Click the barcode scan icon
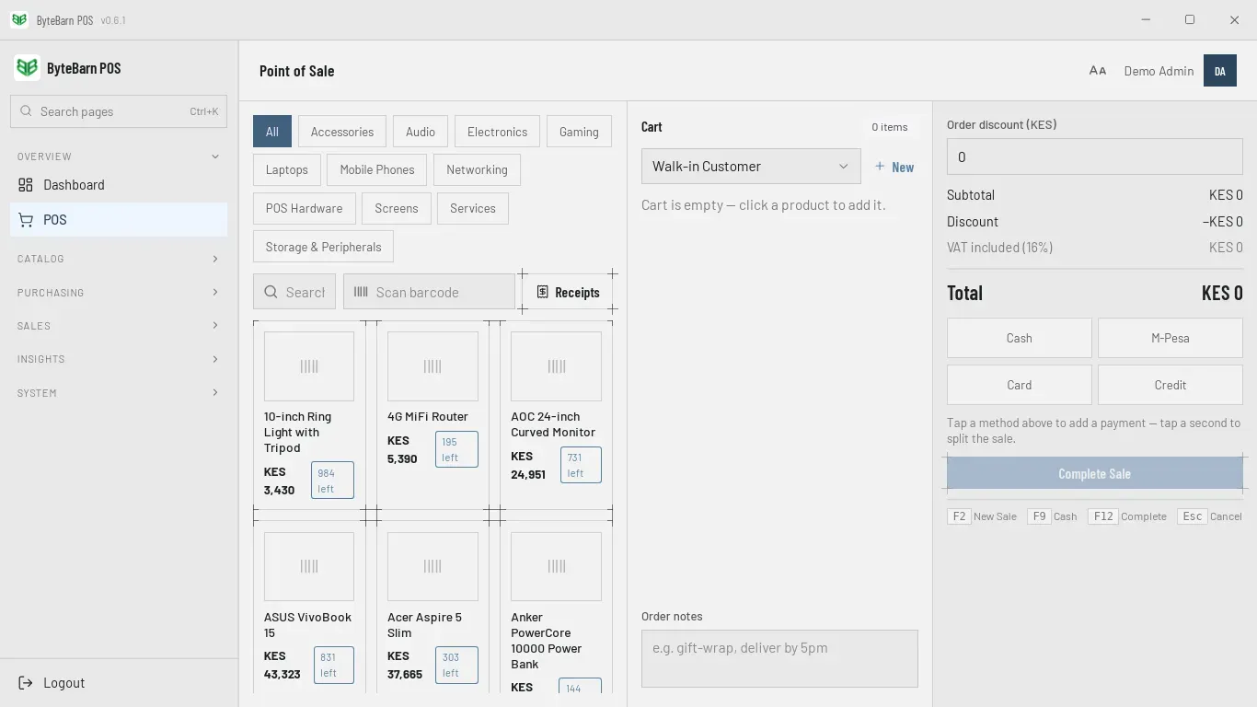This screenshot has height=707, width=1257. click(x=361, y=292)
